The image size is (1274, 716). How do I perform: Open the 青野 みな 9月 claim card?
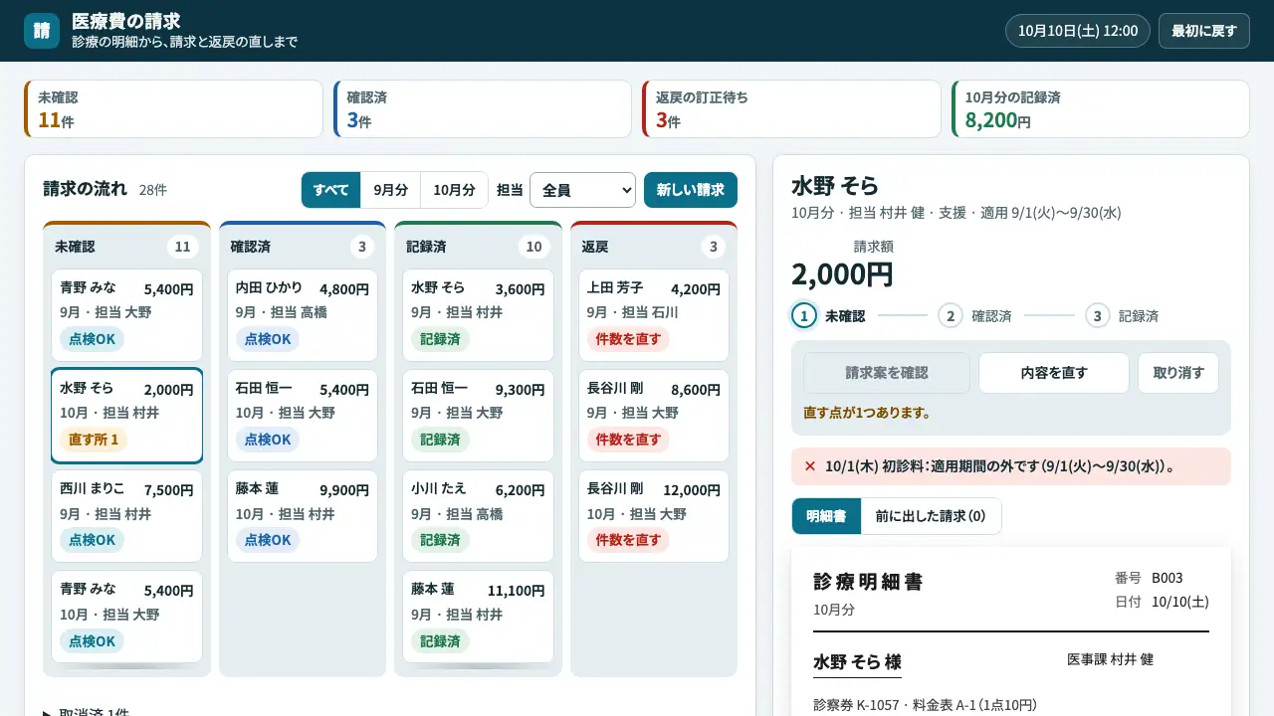[x=126, y=315]
